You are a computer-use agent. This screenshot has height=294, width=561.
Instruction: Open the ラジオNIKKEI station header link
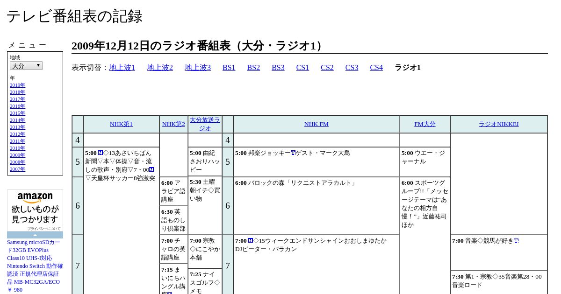tap(498, 124)
